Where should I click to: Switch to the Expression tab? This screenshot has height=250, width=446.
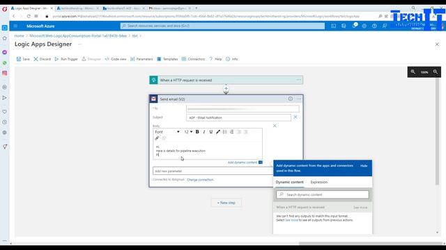[319, 182]
